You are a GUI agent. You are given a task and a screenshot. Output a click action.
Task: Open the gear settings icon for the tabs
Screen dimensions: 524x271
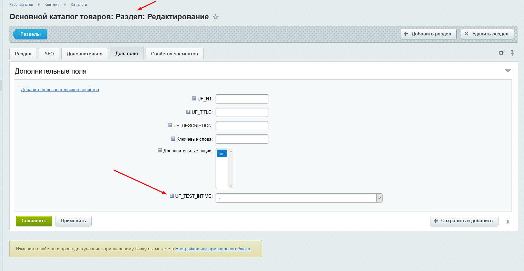click(x=501, y=53)
